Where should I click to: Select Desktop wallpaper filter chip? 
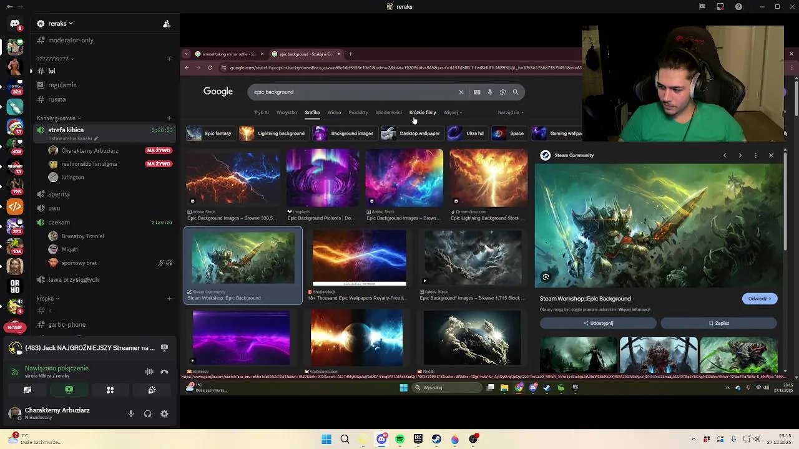pos(413,133)
